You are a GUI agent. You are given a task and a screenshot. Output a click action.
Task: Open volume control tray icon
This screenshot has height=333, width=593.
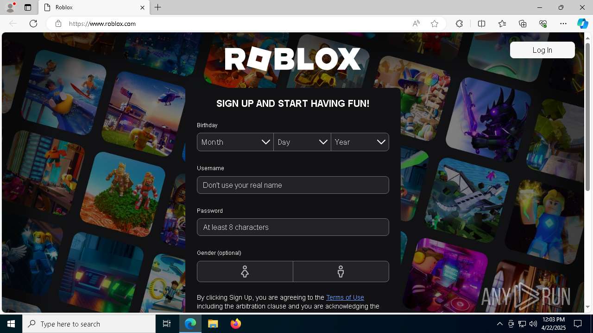click(533, 324)
